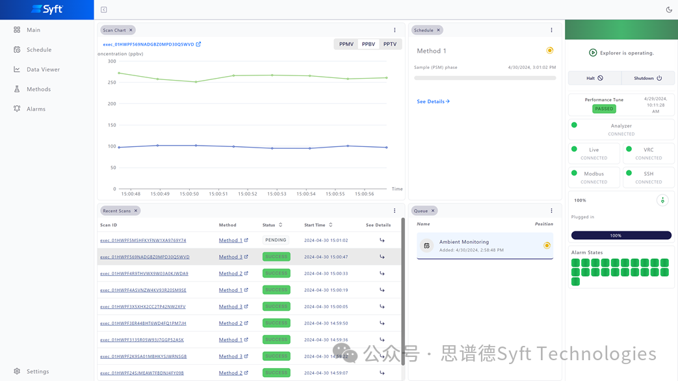Screen dimensions: 678x381
Task: Open Method 3 link in 15:00:47 row
Action: pyautogui.click(x=233, y=257)
